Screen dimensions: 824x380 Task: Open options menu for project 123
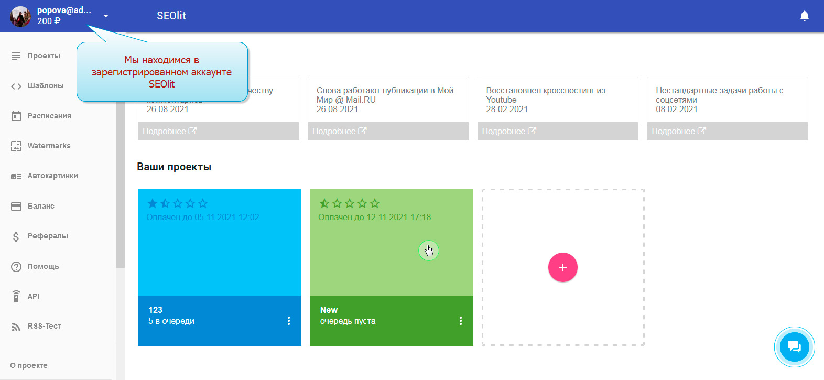(x=288, y=321)
